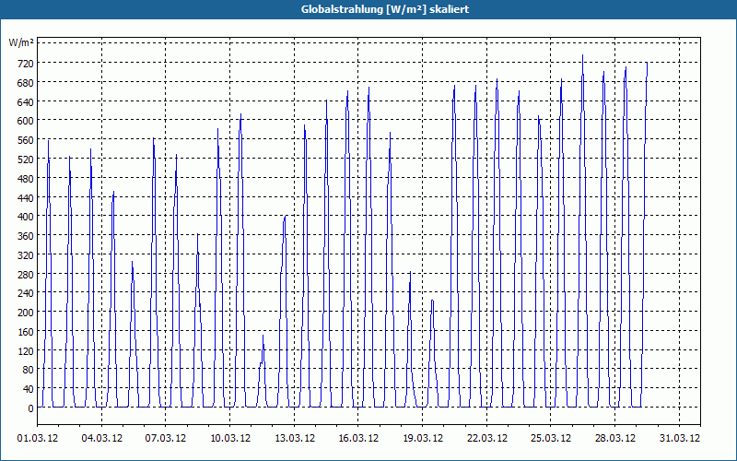Select the 400 y-axis label
Image resolution: width=737 pixels, height=461 pixels.
25,217
